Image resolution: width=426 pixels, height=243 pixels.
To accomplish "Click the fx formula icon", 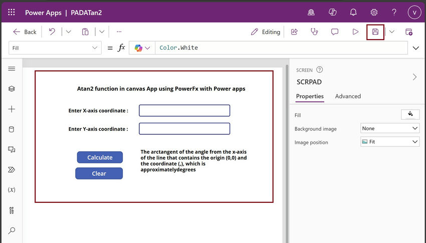I will (x=121, y=48).
